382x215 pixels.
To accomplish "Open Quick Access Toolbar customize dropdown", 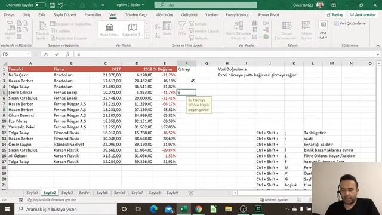I will pyautogui.click(x=103, y=5).
